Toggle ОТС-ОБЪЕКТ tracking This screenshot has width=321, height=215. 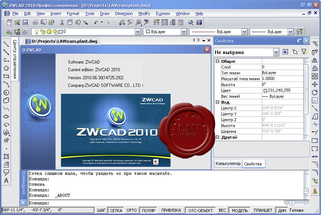[x=200, y=210]
